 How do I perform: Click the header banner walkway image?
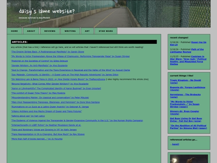click(108, 14)
